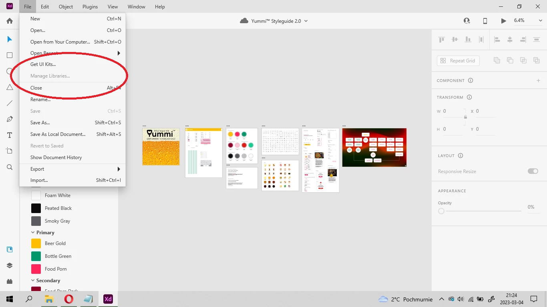Viewport: 547px width, 307px height.
Task: Choose Get UI Kits menu entry
Action: point(72,64)
